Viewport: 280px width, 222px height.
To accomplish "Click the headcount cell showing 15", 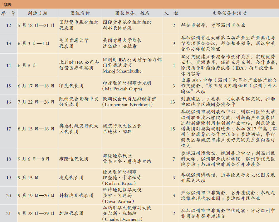I will (x=172, y=129).
